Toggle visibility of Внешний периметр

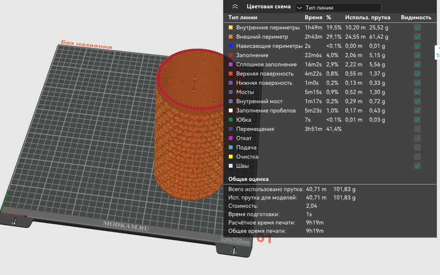[417, 37]
